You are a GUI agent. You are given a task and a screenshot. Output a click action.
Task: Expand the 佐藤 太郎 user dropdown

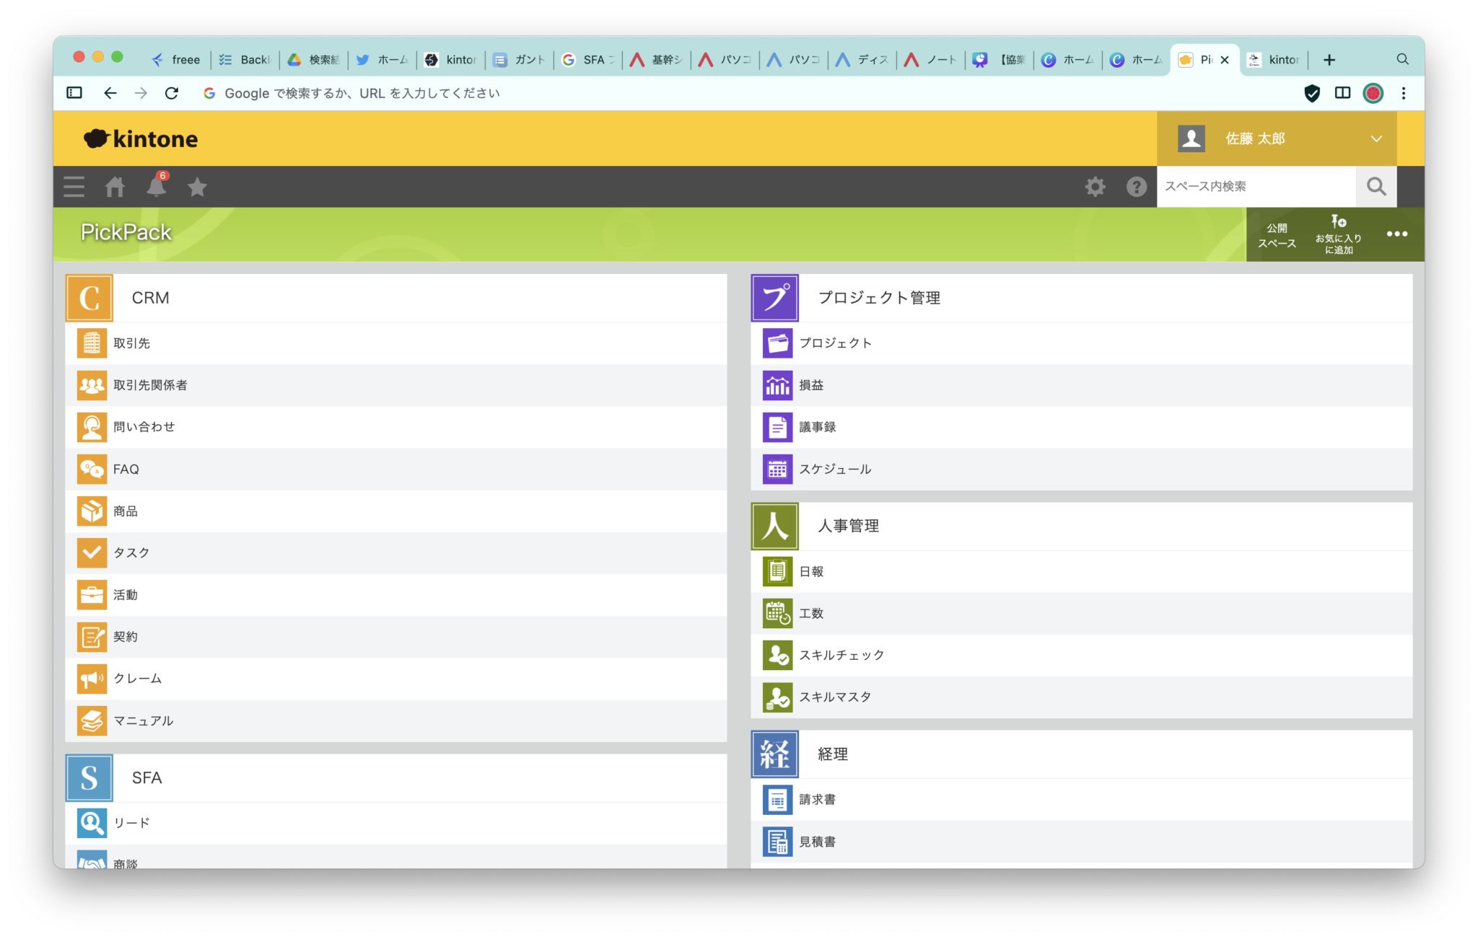pos(1376,138)
